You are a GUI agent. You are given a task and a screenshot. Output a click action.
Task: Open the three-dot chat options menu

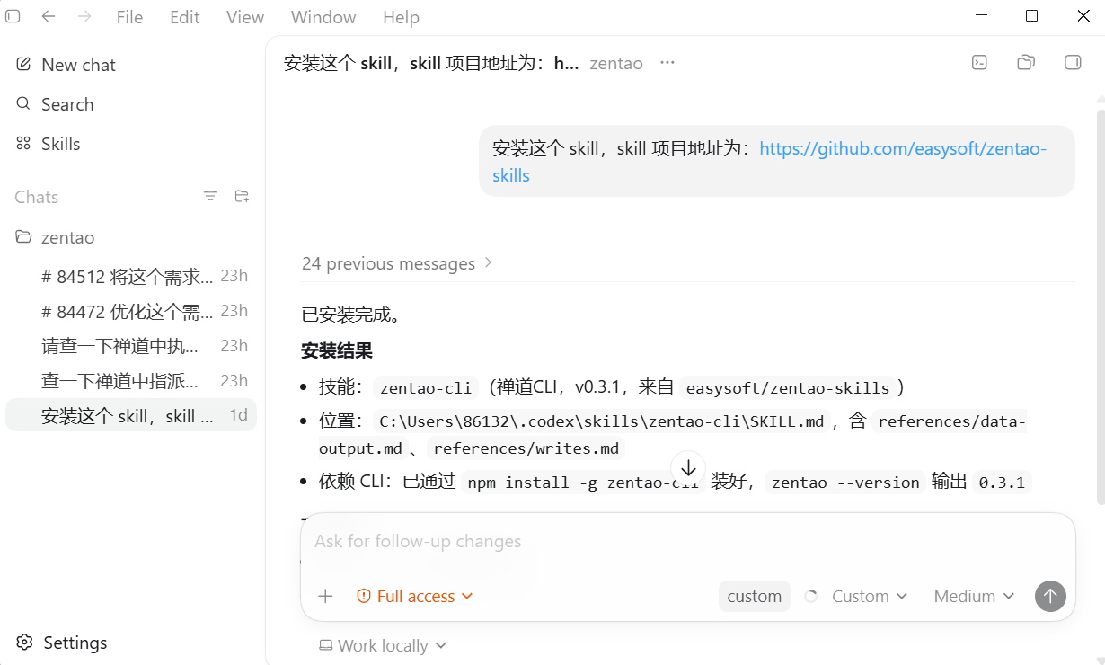tap(667, 63)
